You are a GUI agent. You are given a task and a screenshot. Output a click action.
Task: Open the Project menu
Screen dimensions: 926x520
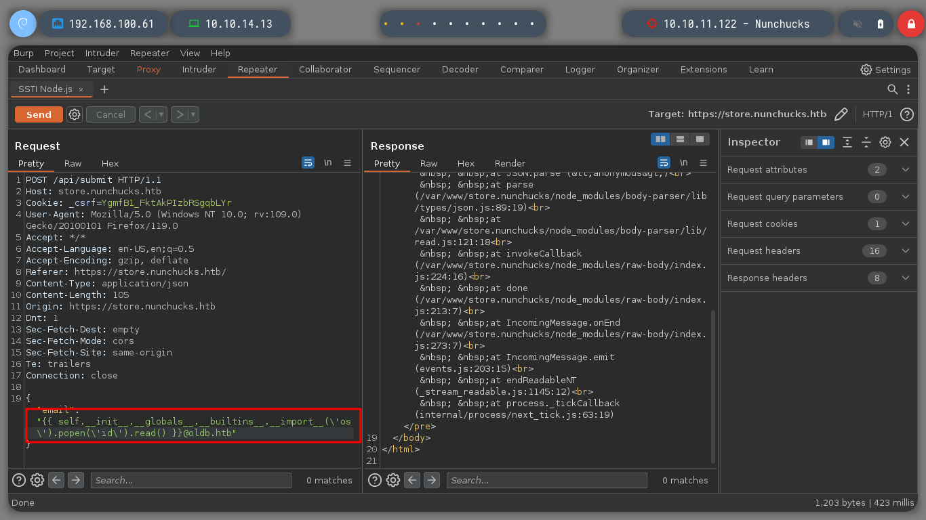pyautogui.click(x=60, y=53)
